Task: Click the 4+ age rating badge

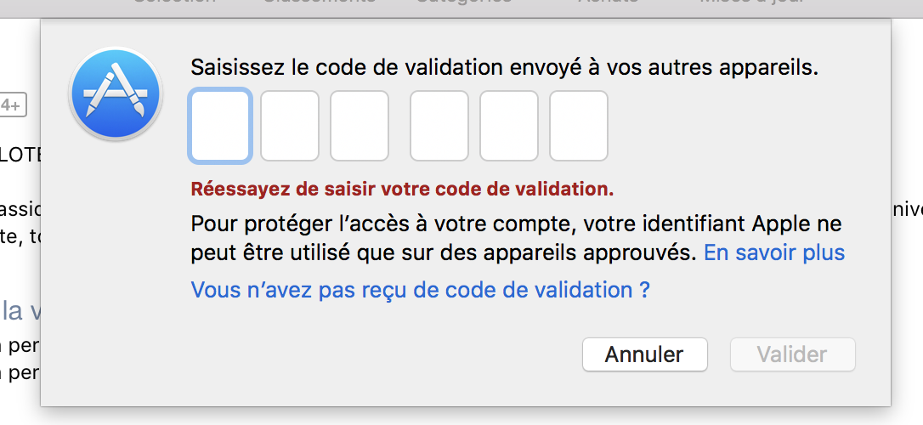Action: (12, 105)
